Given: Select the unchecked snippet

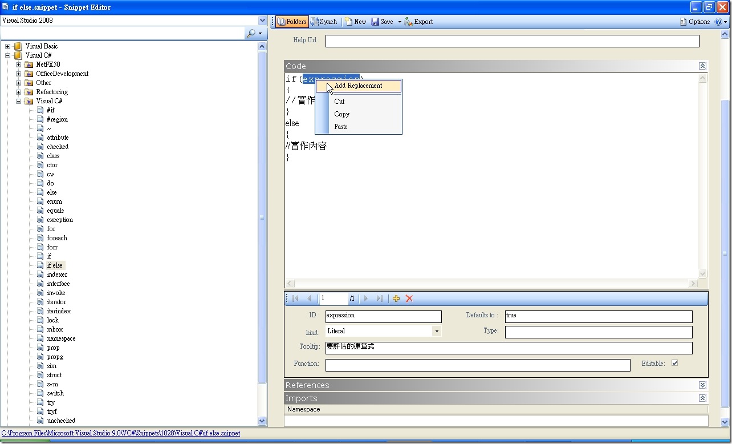Looking at the screenshot, I should pos(61,421).
